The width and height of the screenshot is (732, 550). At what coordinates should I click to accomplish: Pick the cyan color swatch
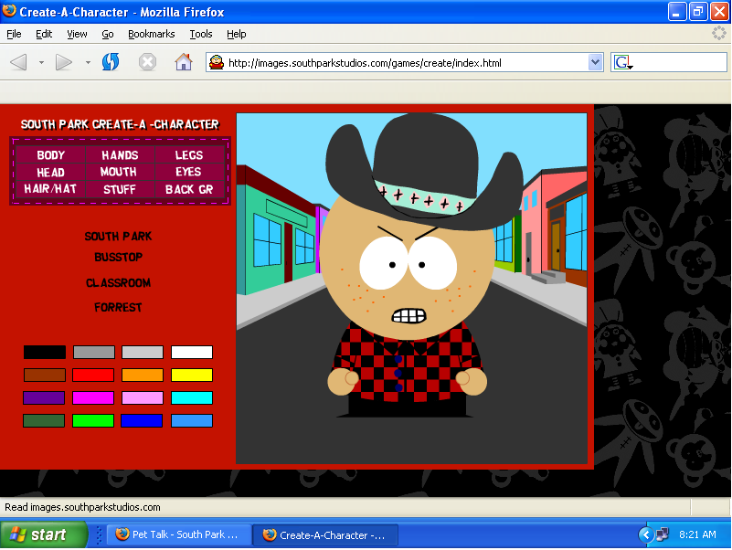192,397
